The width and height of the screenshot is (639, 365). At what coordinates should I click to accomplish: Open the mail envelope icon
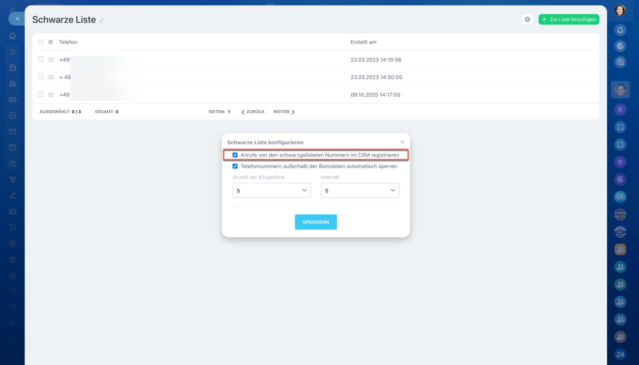(12, 132)
